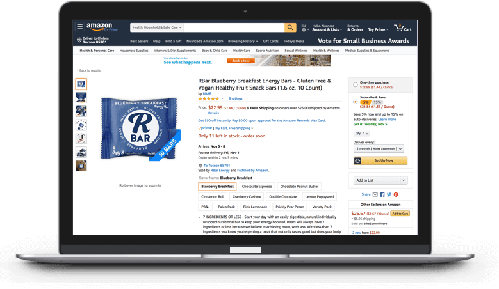499x289 pixels.
Task: Select the One-time purchase radio button
Action: point(355,85)
